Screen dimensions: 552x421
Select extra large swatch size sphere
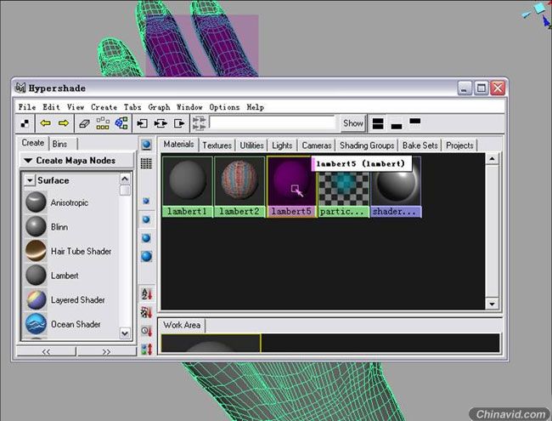click(x=146, y=256)
